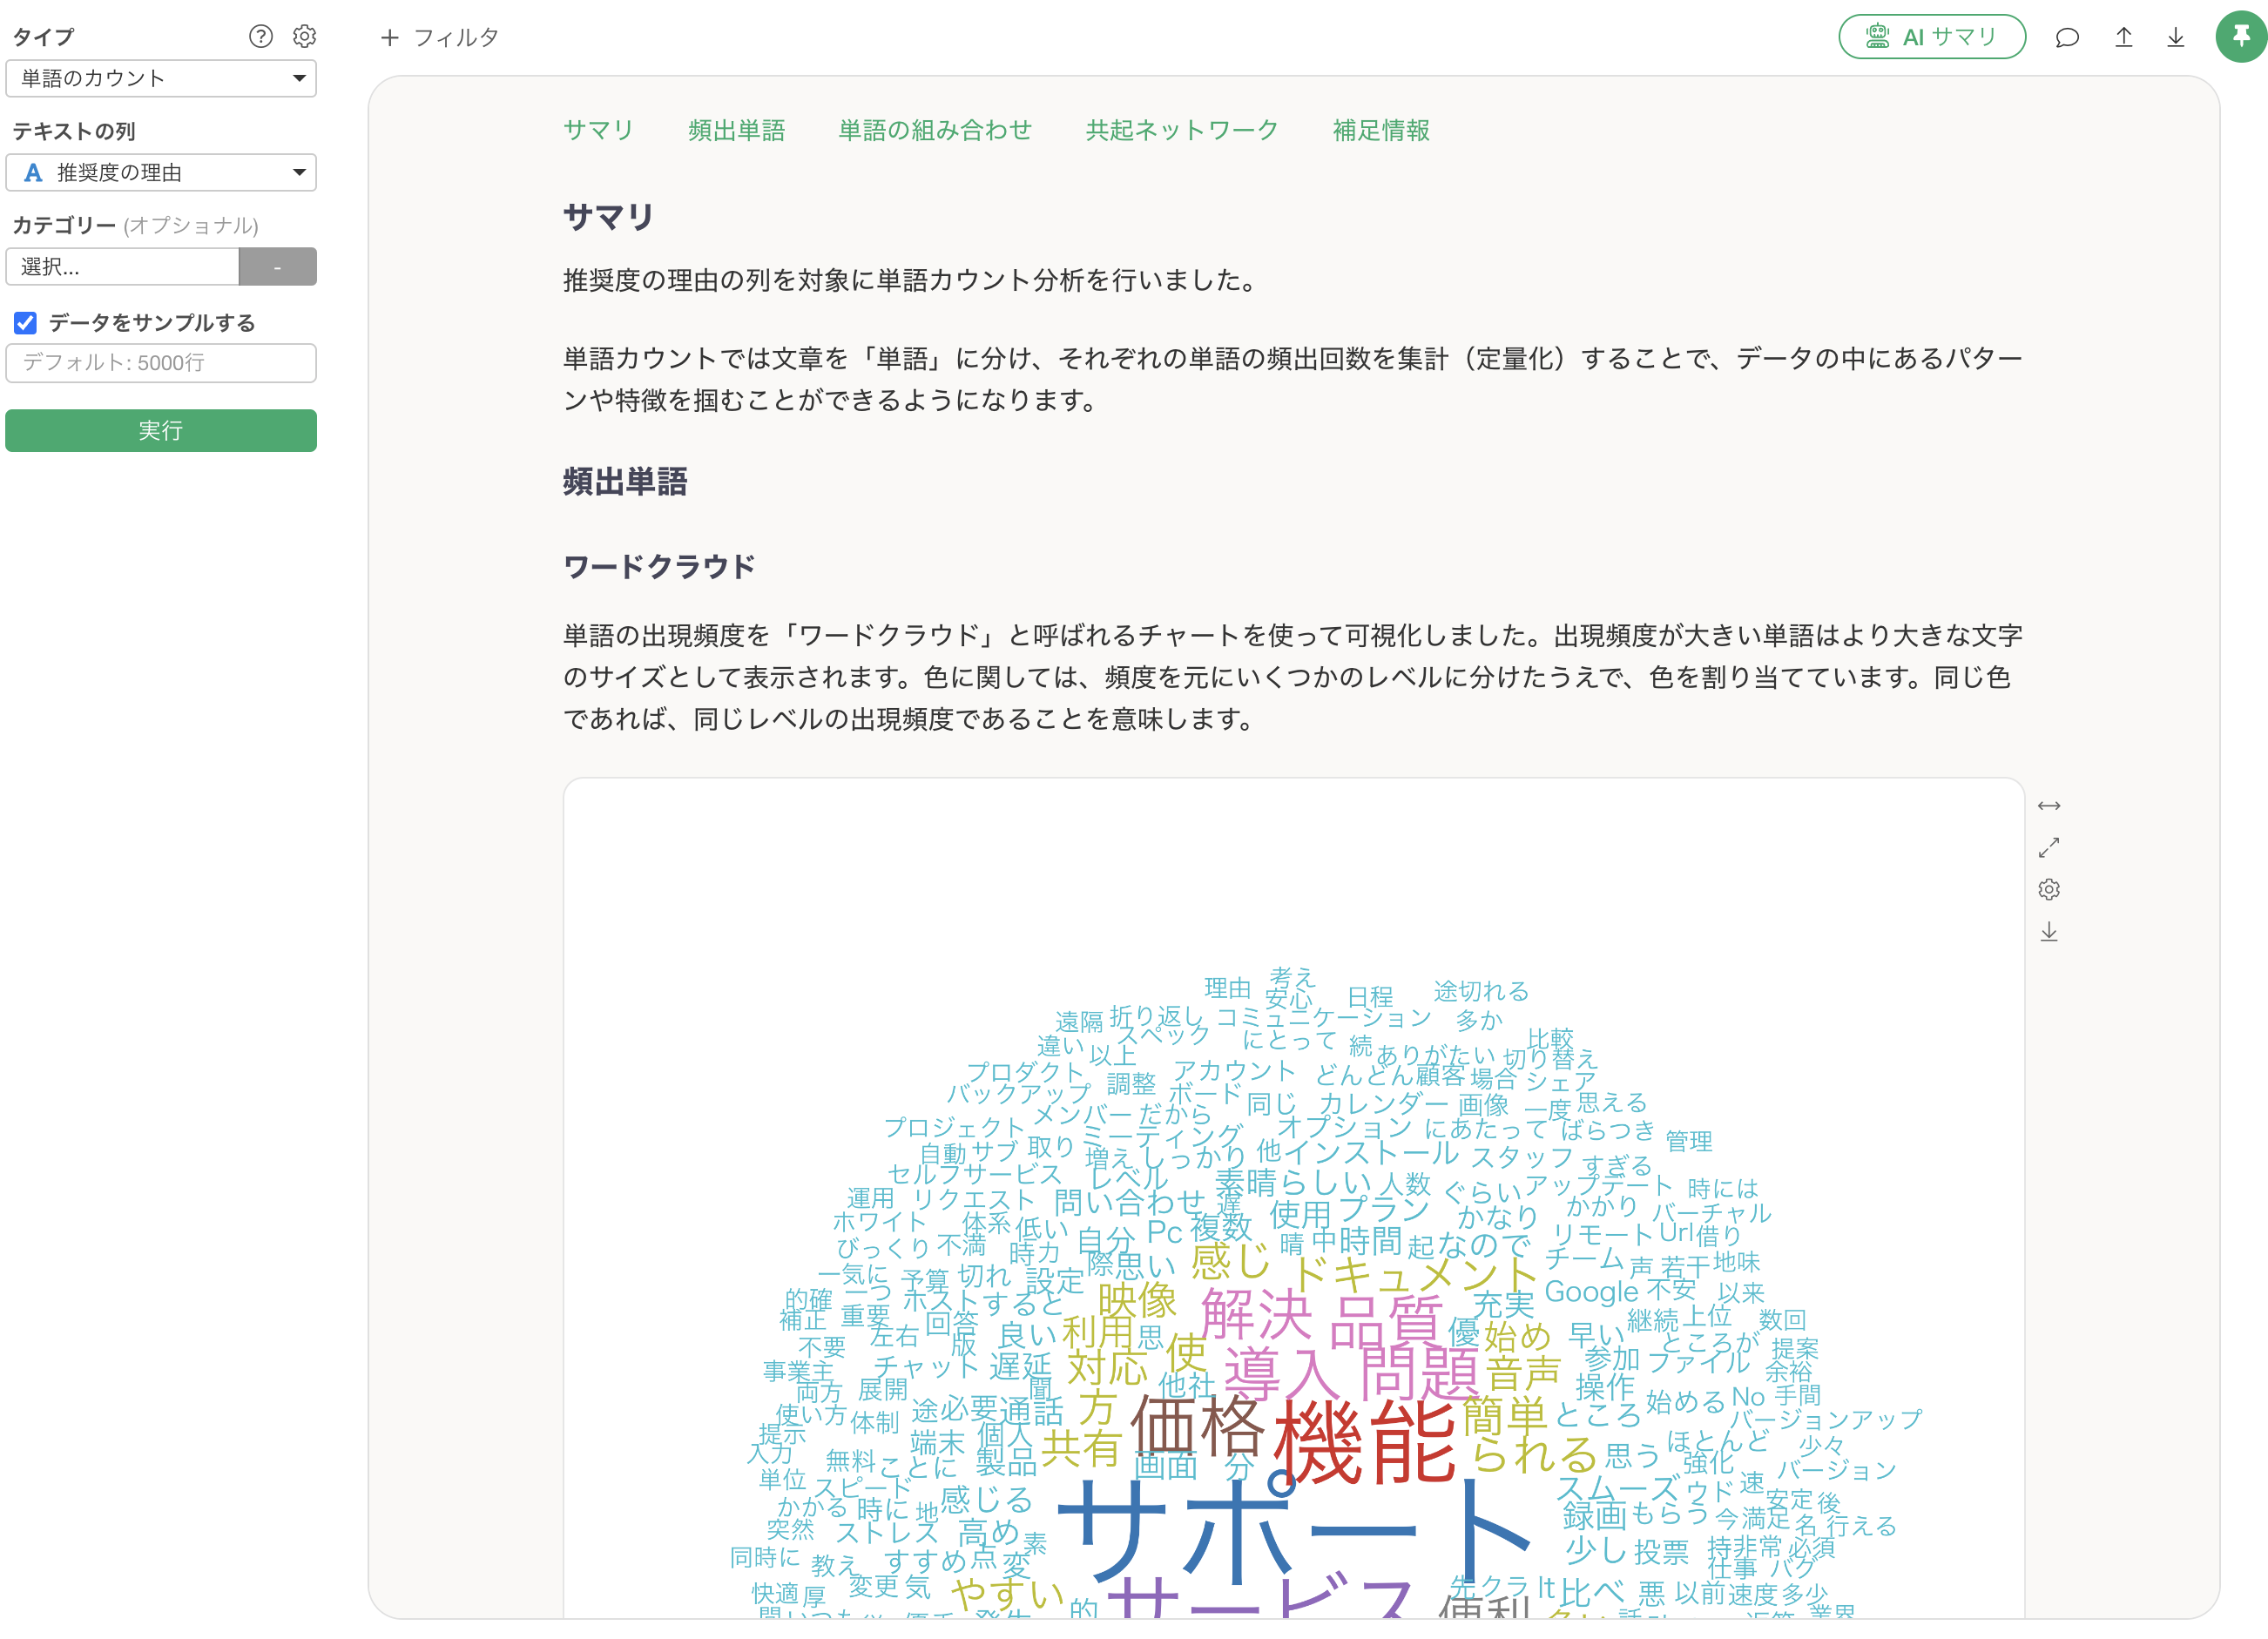The height and width of the screenshot is (1639, 2268).
Task: Click the download icon in top toolbar
Action: click(x=2175, y=38)
